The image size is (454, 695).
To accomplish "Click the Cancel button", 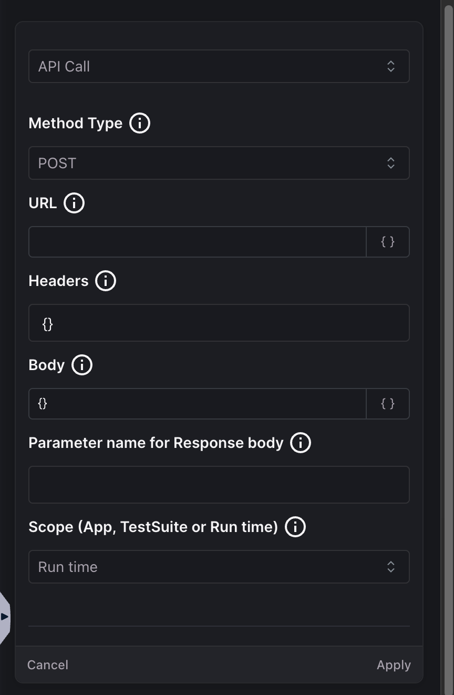I will (47, 665).
